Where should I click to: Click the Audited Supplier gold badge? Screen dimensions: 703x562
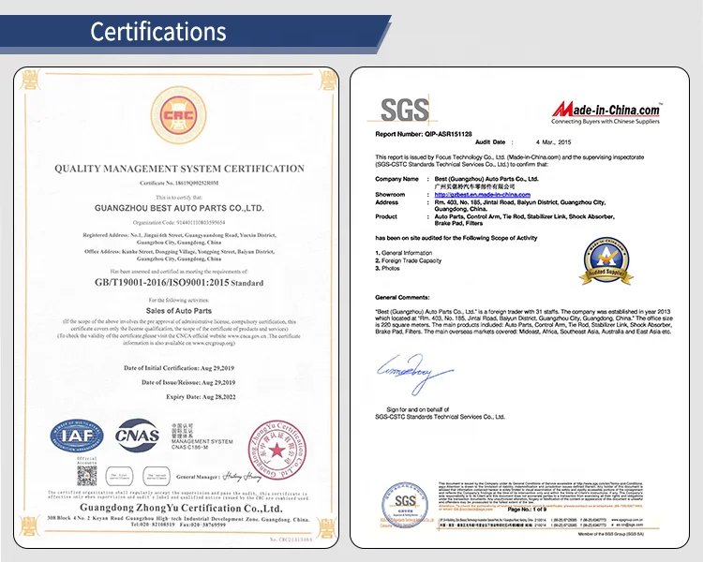point(606,261)
